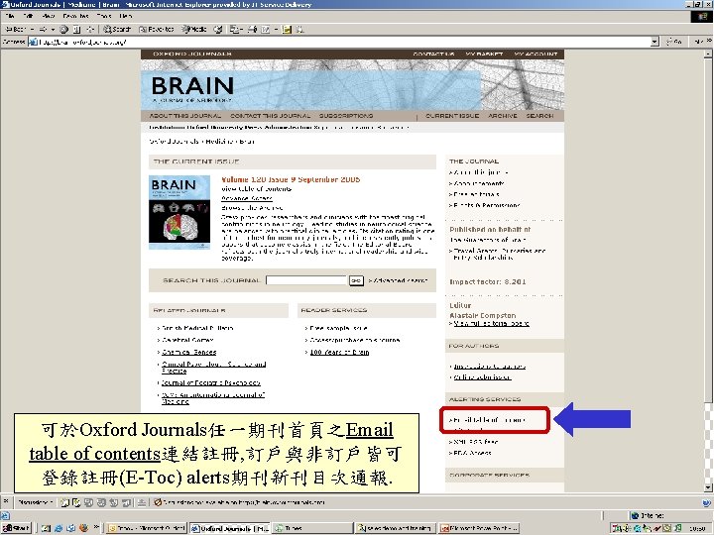Viewport: 714px width, 535px height.
Task: Open the British Medical Bulletin related journal link
Action: (x=197, y=328)
